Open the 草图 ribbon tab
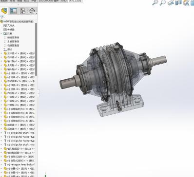This screenshot has height=177, width=194. (19, 1)
